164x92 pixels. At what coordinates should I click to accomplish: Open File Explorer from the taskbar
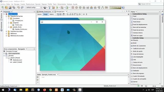coord(21,90)
